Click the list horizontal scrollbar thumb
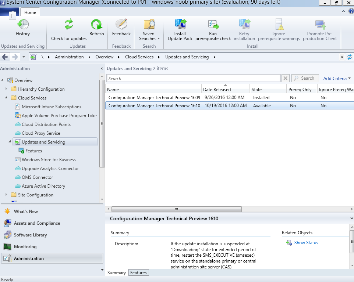 pyautogui.click(x=177, y=209)
